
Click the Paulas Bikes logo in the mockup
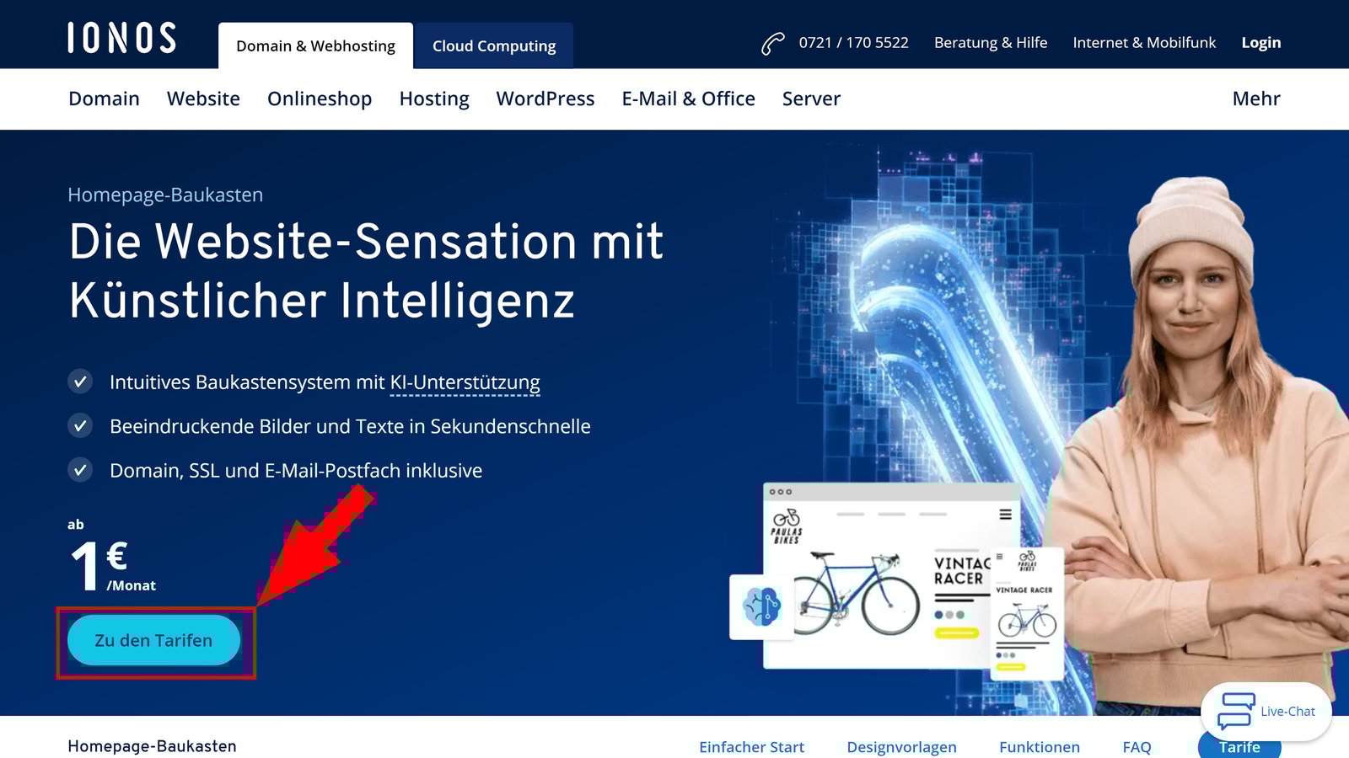787,524
